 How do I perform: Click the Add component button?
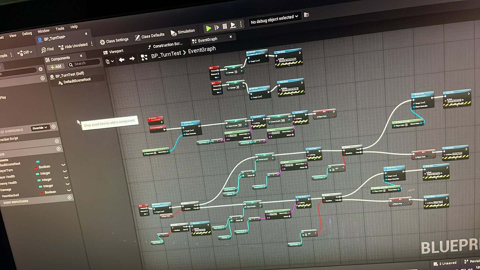coord(56,66)
